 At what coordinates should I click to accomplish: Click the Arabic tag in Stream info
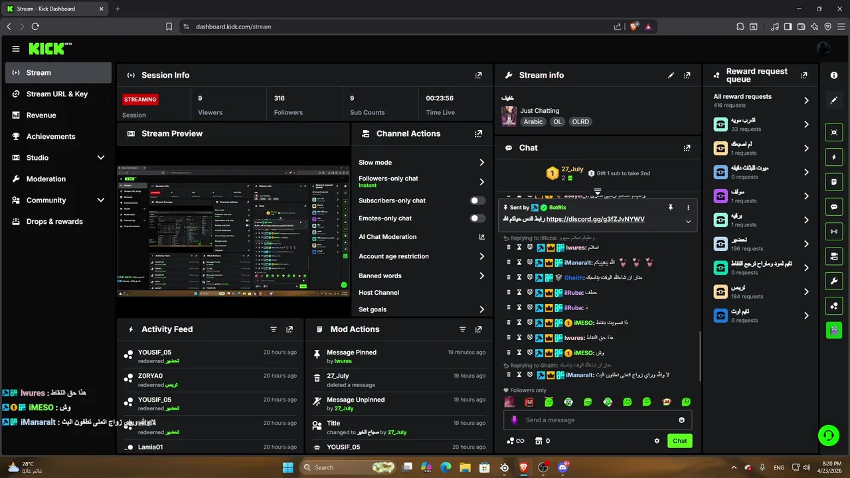pyautogui.click(x=533, y=122)
